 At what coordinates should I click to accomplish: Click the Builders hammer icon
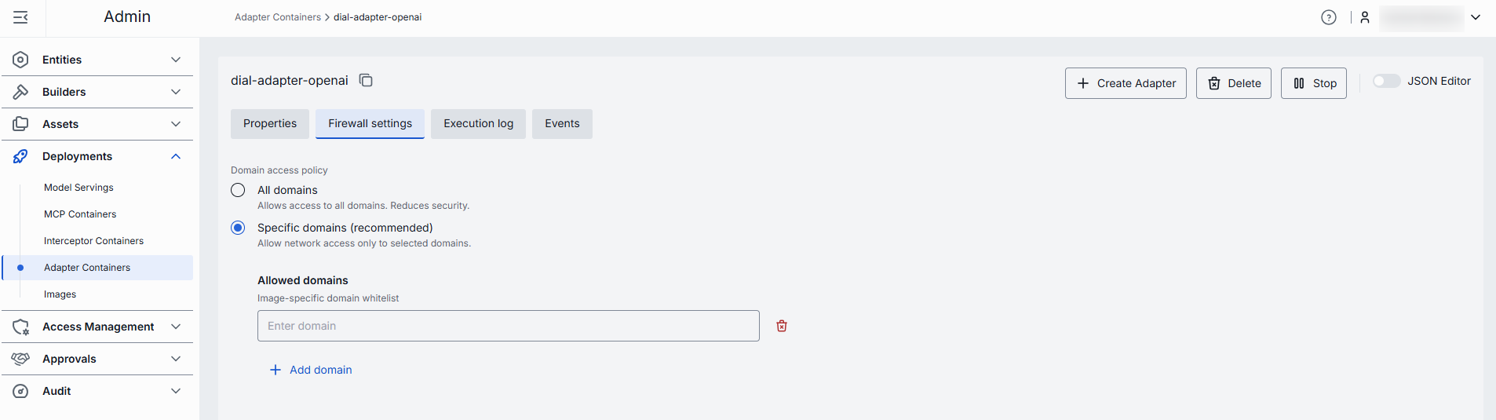(21, 92)
